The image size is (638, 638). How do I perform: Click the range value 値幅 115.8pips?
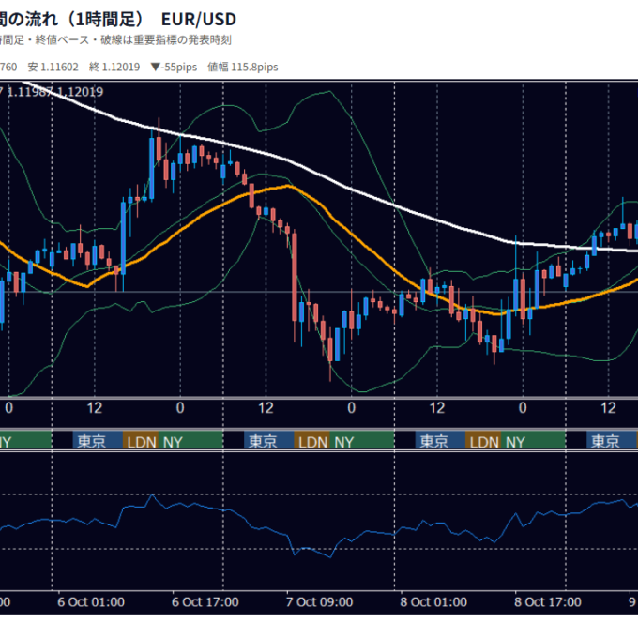pyautogui.click(x=242, y=67)
